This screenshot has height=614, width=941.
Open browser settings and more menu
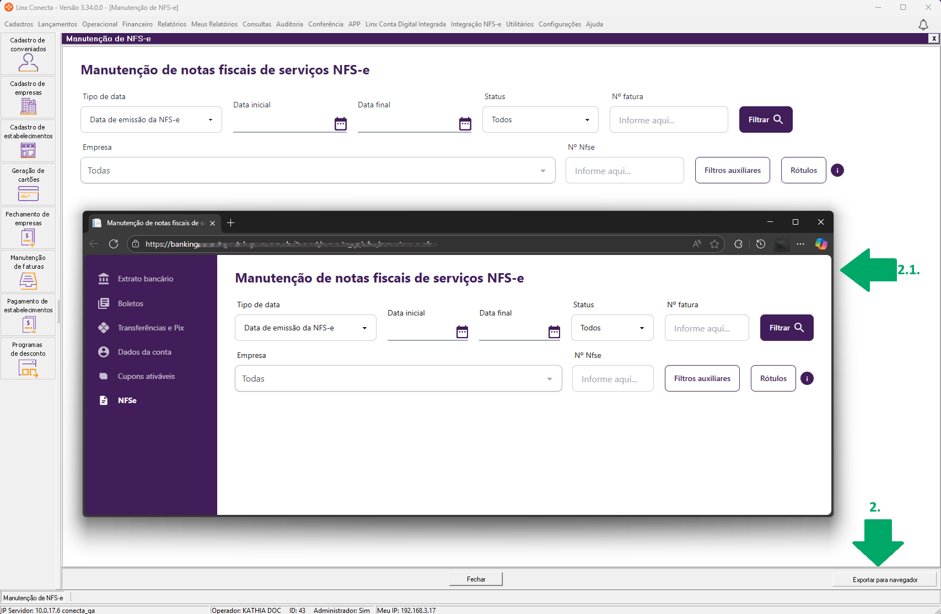click(800, 244)
